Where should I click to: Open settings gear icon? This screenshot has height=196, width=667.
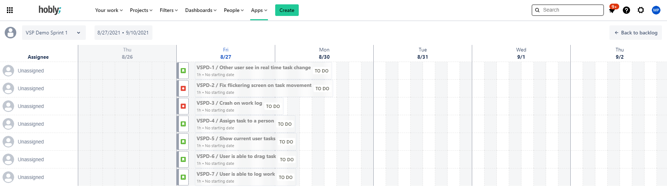click(641, 10)
